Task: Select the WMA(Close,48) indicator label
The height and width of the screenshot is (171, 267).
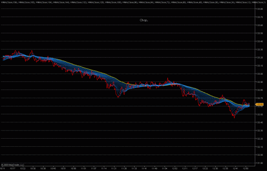Action: 194,3
